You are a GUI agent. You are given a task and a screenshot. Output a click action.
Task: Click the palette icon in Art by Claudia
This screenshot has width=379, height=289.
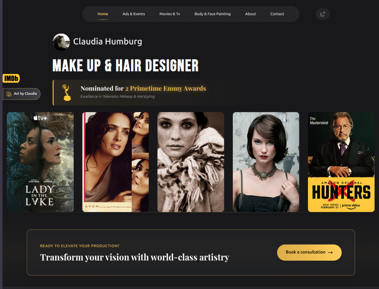(x=9, y=94)
